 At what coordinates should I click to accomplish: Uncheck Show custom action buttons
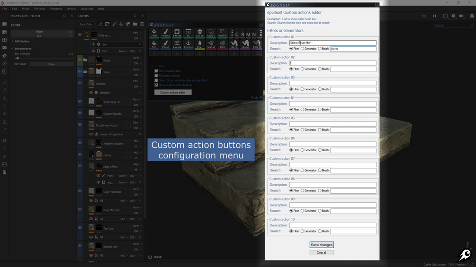click(156, 85)
